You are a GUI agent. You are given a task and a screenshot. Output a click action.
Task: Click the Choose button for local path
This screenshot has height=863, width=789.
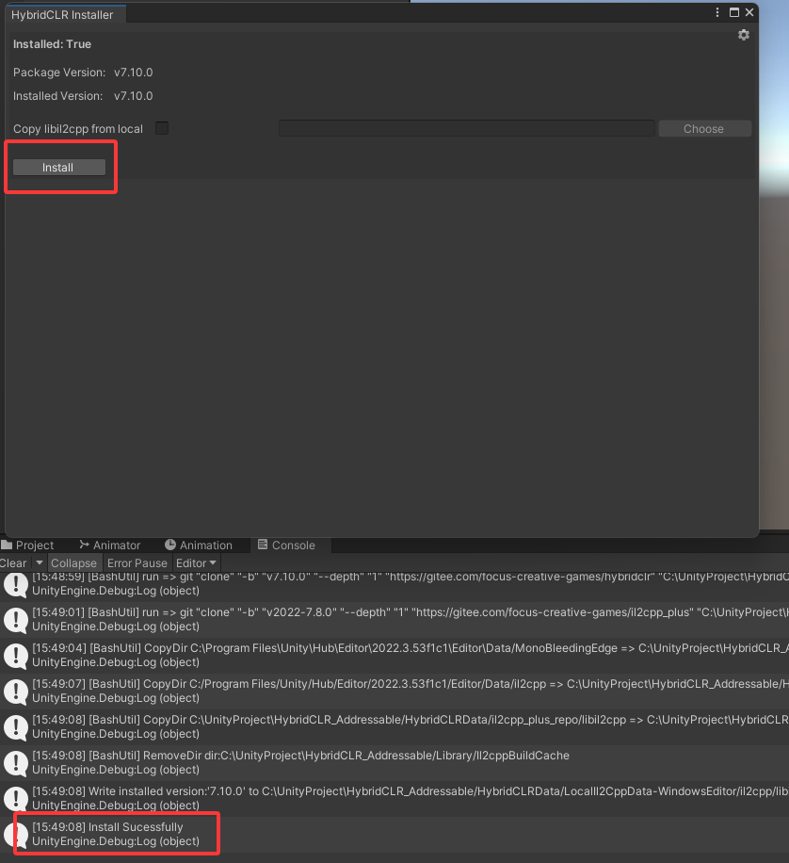click(704, 128)
